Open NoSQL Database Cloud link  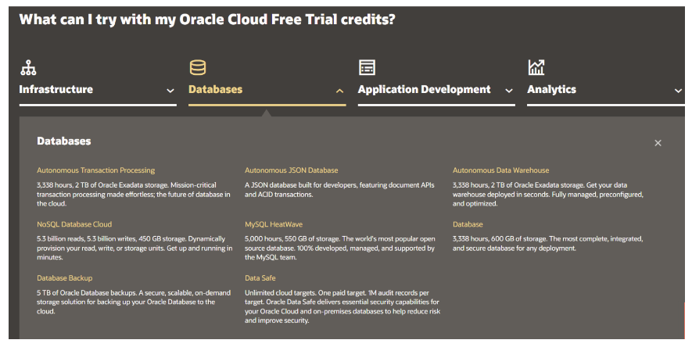74,224
